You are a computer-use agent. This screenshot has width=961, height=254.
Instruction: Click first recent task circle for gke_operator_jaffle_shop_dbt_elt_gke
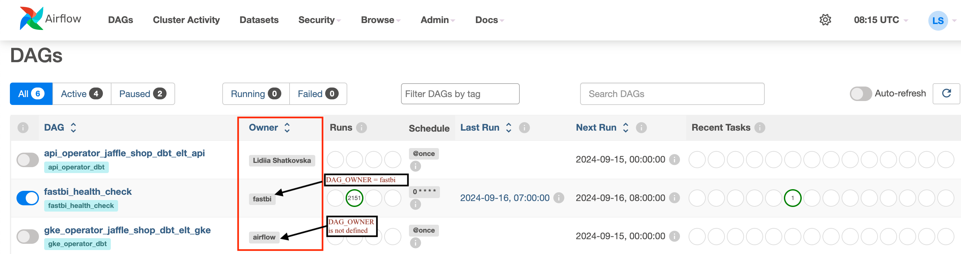697,236
